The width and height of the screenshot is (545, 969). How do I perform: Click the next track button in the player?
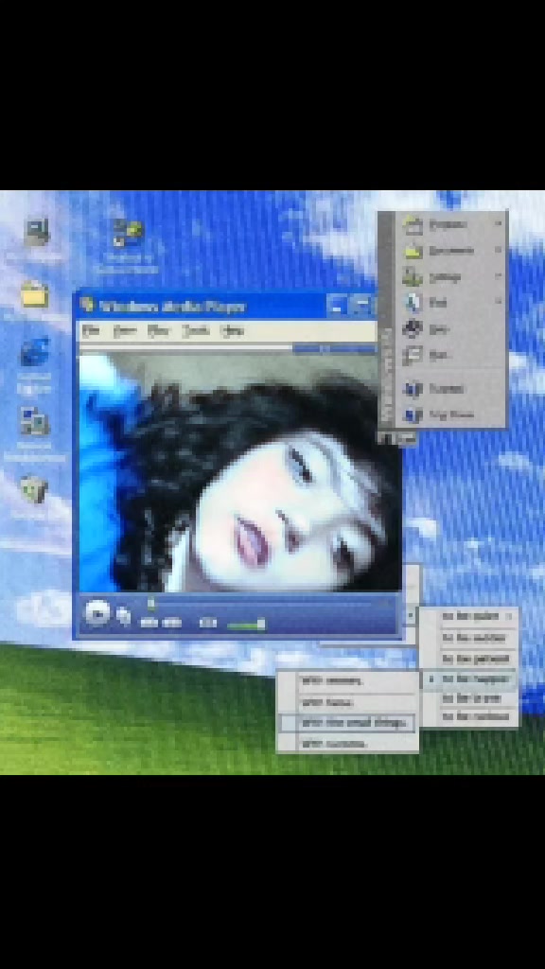[171, 623]
